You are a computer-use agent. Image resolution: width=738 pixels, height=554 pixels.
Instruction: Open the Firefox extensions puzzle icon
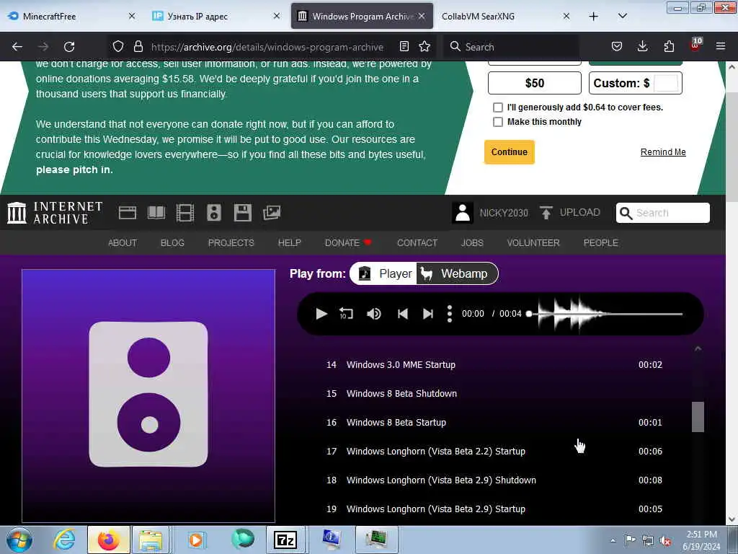click(669, 46)
